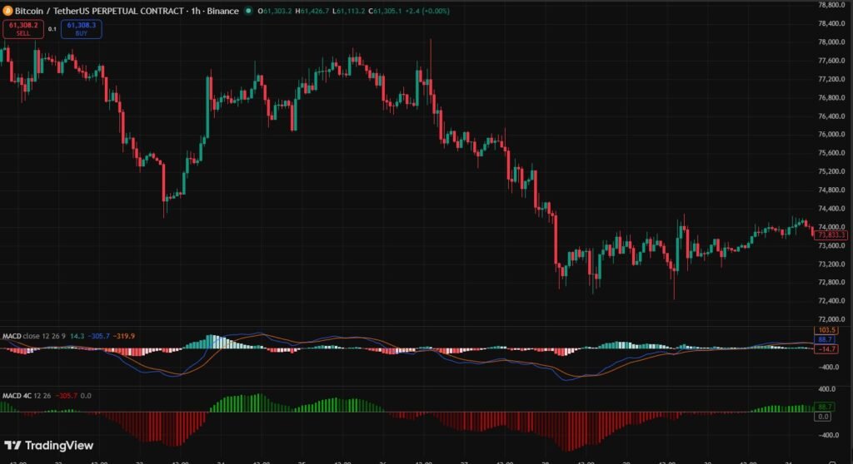Click the orange Bitcoin symbol logo
This screenshot has width=853, height=464.
[x=7, y=11]
